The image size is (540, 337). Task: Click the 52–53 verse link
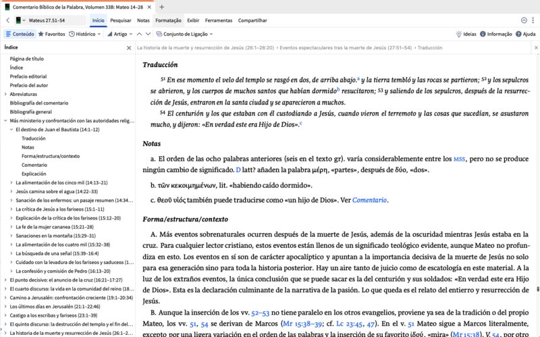[260, 313]
